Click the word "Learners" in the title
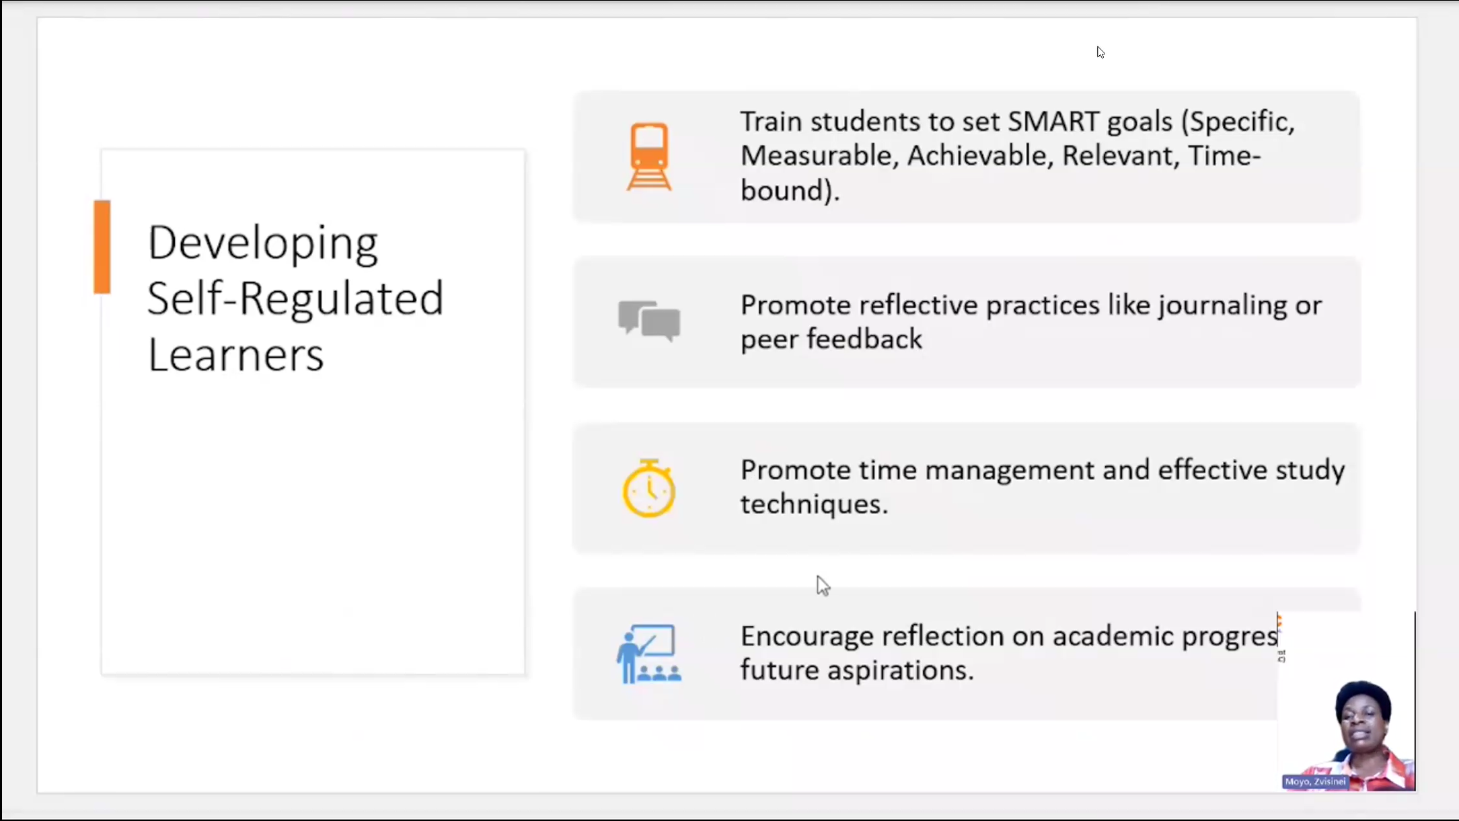This screenshot has width=1459, height=821. (x=235, y=354)
